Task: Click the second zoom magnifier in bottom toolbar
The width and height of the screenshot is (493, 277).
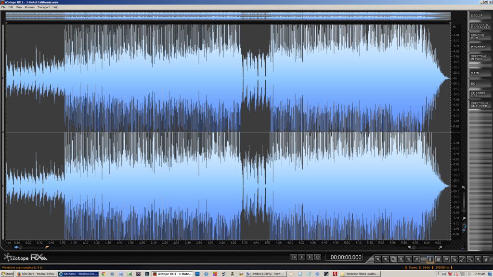Action: pos(386,259)
